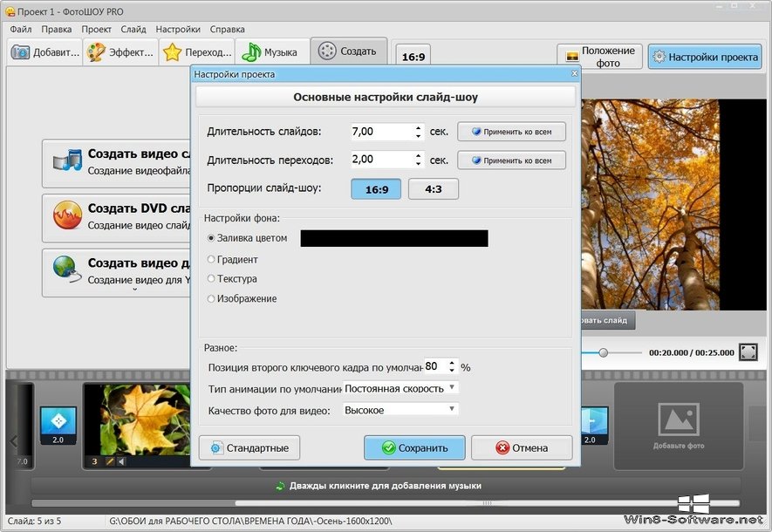Switch to the Переходы tab
This screenshot has width=772, height=532.
tap(197, 52)
